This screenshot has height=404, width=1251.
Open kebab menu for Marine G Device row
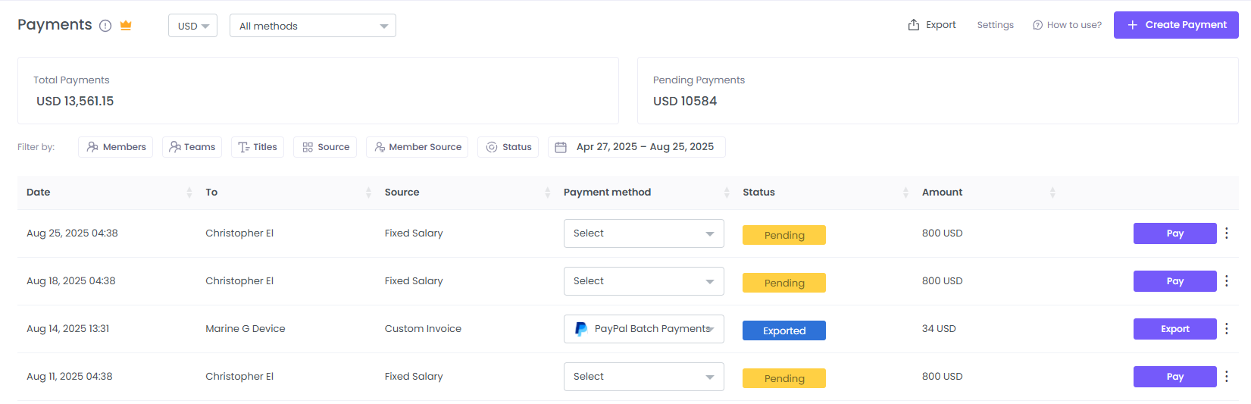tap(1226, 329)
